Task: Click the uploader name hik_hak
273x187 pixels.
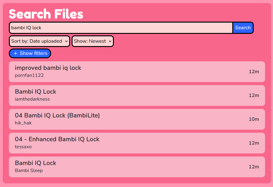Action: coord(23,123)
